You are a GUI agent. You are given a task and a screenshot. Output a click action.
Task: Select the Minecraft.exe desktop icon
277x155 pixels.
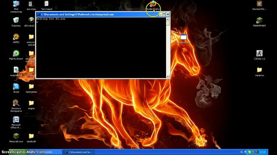[16, 136]
